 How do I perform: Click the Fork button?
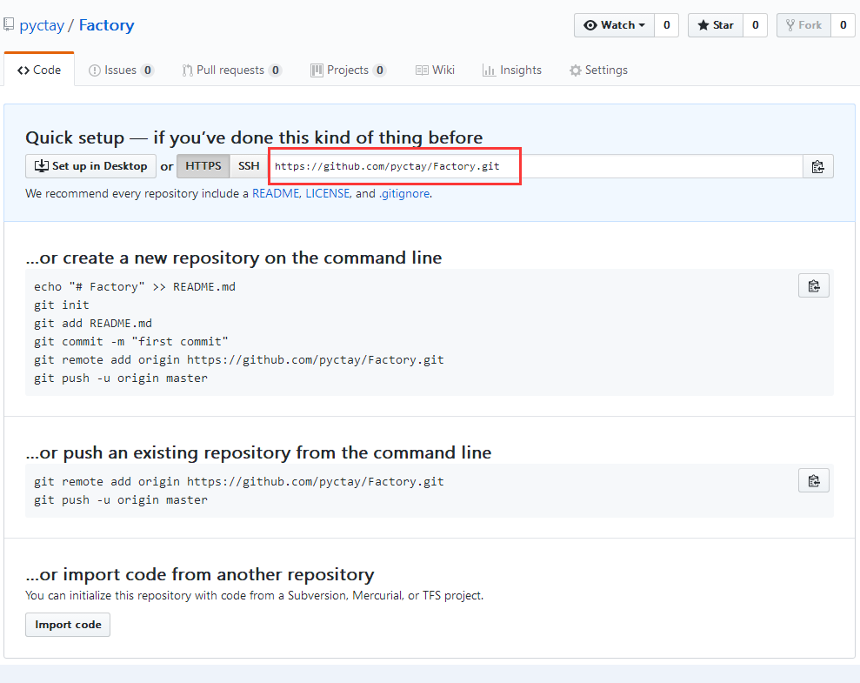[803, 25]
